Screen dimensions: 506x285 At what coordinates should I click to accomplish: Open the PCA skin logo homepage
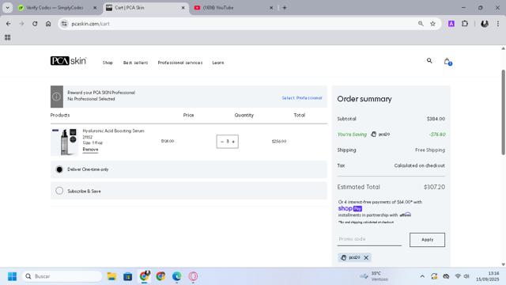point(69,61)
